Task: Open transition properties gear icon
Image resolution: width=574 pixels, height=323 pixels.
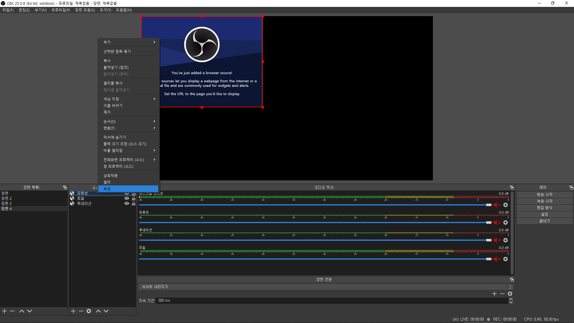Action: (x=510, y=294)
